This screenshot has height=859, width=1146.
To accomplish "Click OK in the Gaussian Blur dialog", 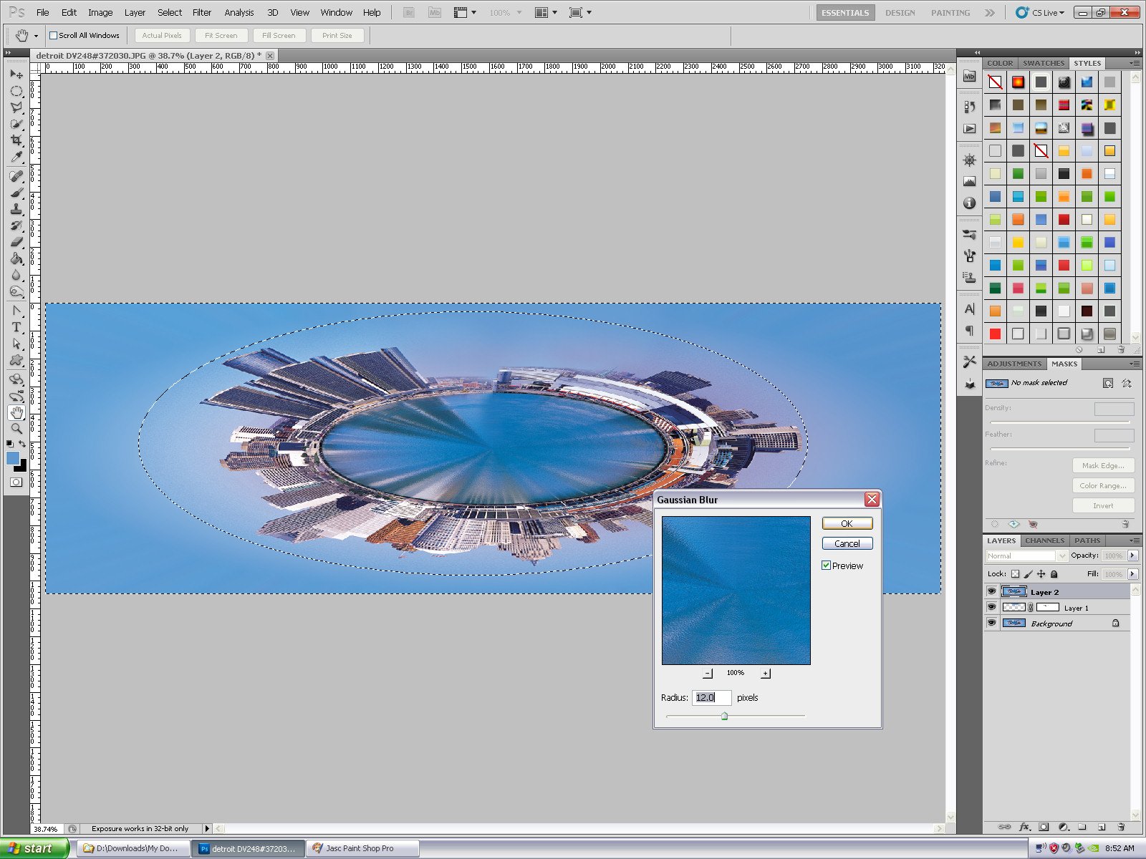I will click(x=847, y=523).
